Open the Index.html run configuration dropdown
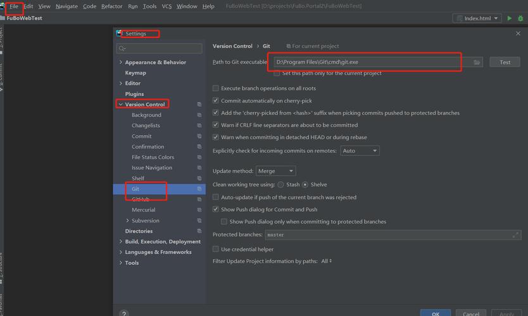Screen dimensions: 528x316 pos(477,18)
